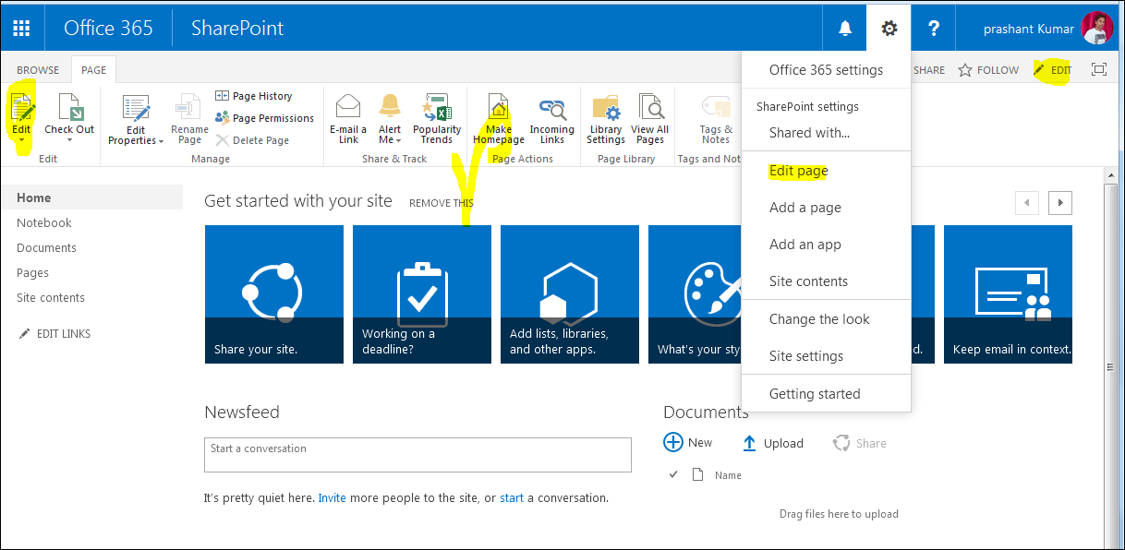Open Site settings from the menu
Screen dimensions: 1125x550
point(805,356)
